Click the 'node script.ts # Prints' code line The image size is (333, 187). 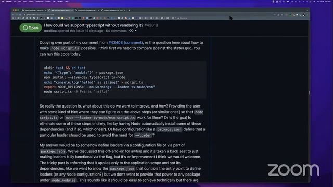coord(76,92)
